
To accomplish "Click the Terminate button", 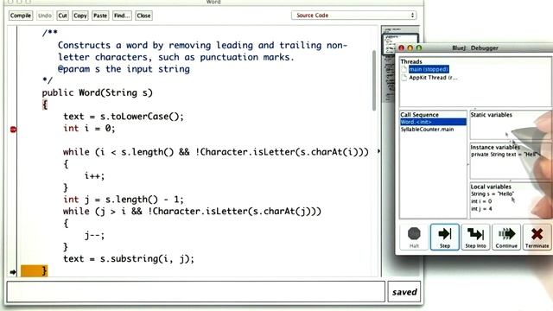I will [537, 237].
